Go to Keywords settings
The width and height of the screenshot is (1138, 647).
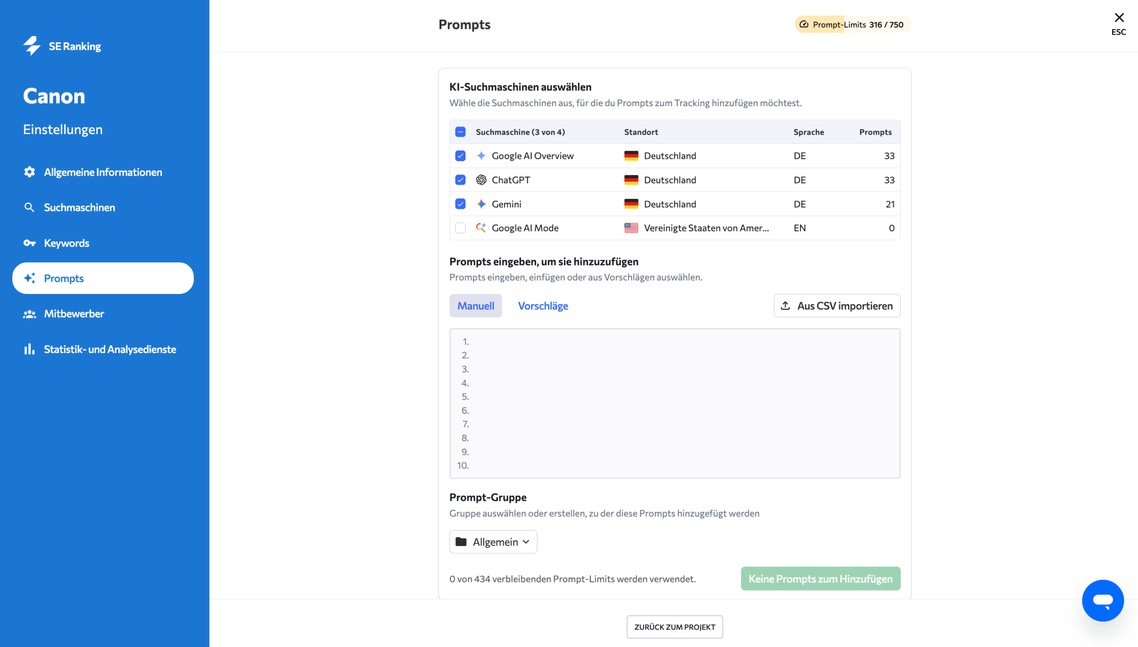66,243
